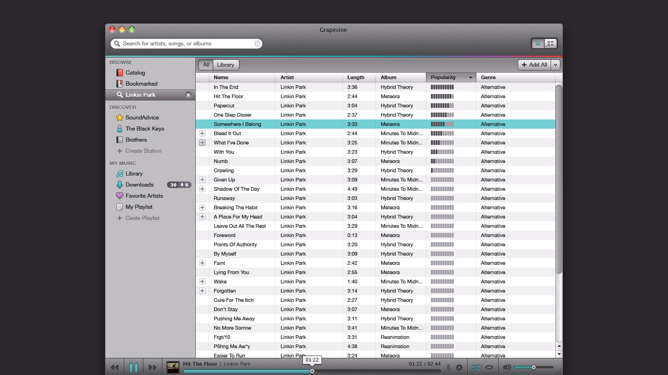Click Create Station in sidebar
The image size is (668, 375).
143,151
